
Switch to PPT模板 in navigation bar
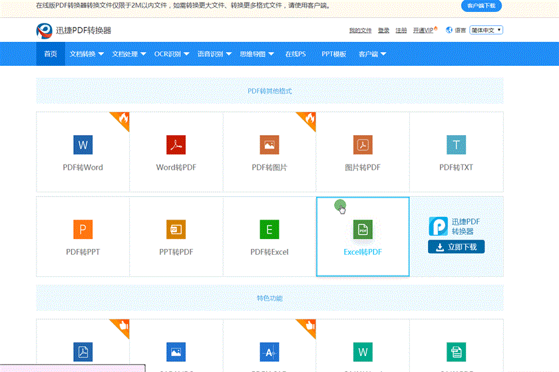coord(334,54)
